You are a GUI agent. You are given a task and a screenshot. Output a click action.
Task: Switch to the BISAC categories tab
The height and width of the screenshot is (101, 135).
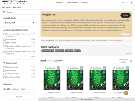point(23,89)
